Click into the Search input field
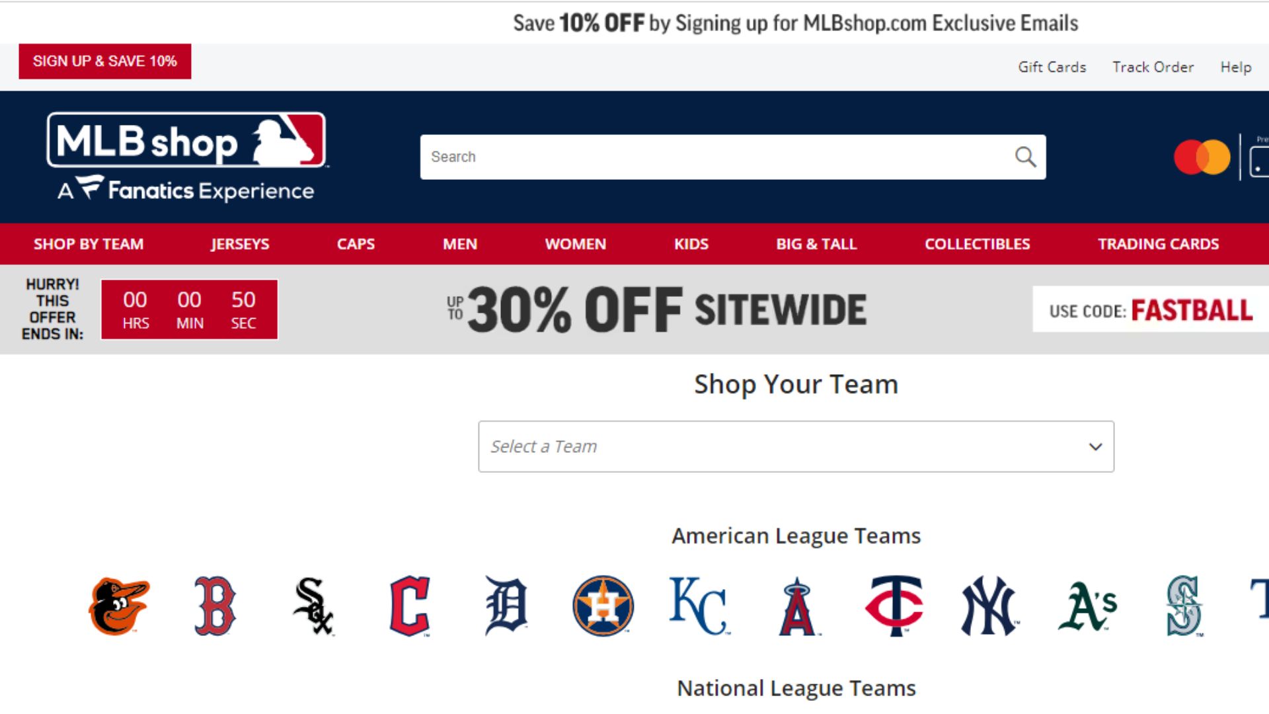This screenshot has height=714, width=1269. (x=717, y=157)
